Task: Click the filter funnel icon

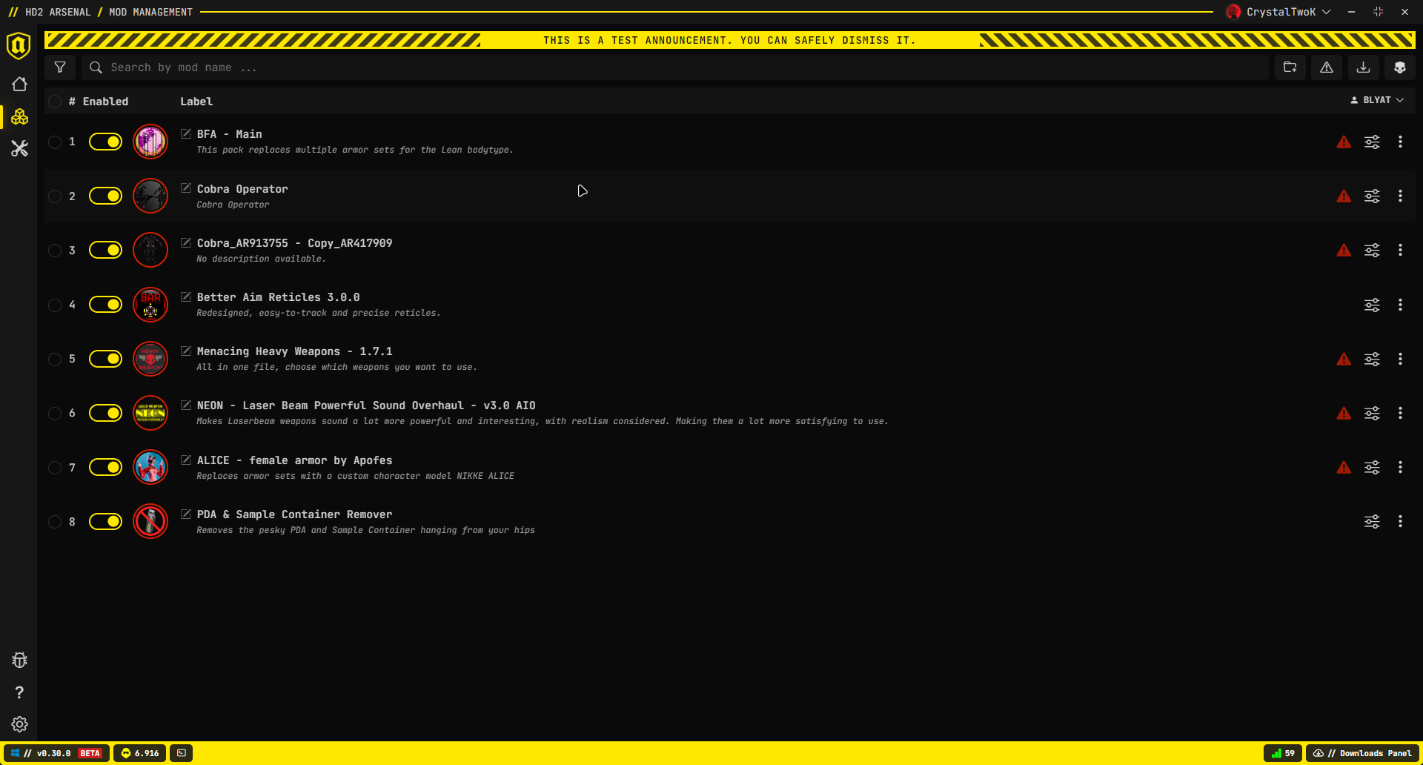Action: [x=60, y=67]
